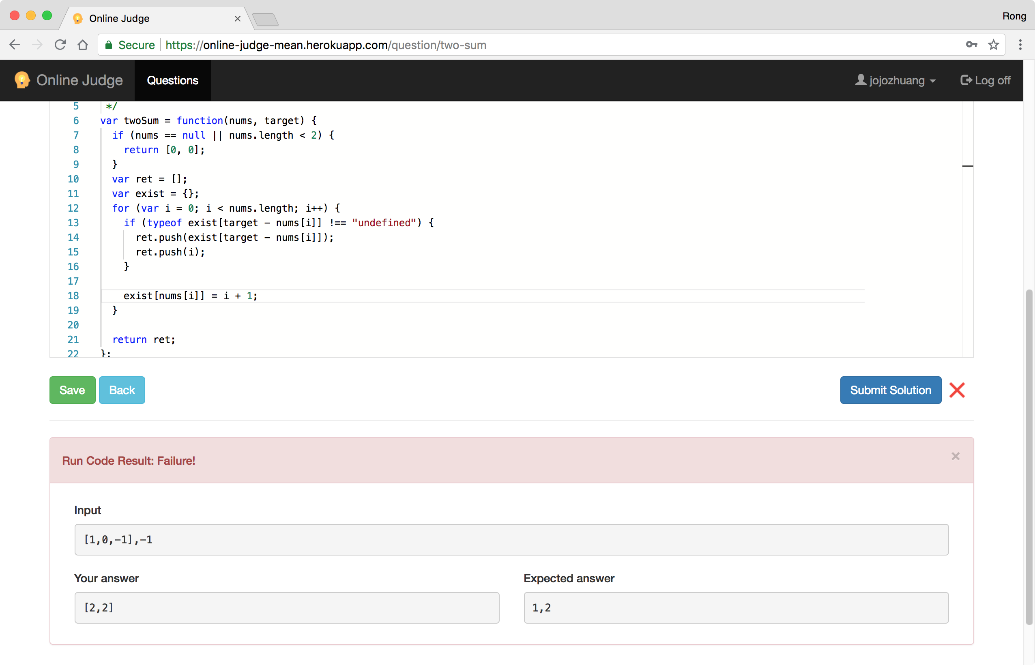Click the Rong profile label

tap(1014, 16)
